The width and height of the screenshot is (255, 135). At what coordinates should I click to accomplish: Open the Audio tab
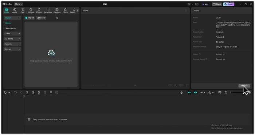(x=15, y=10)
